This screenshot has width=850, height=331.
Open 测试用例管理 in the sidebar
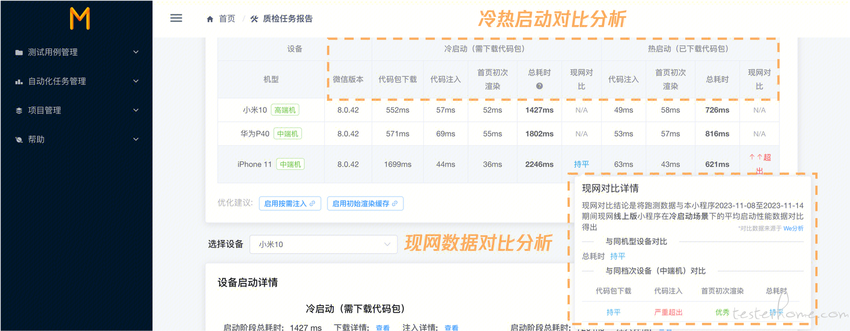coord(76,52)
